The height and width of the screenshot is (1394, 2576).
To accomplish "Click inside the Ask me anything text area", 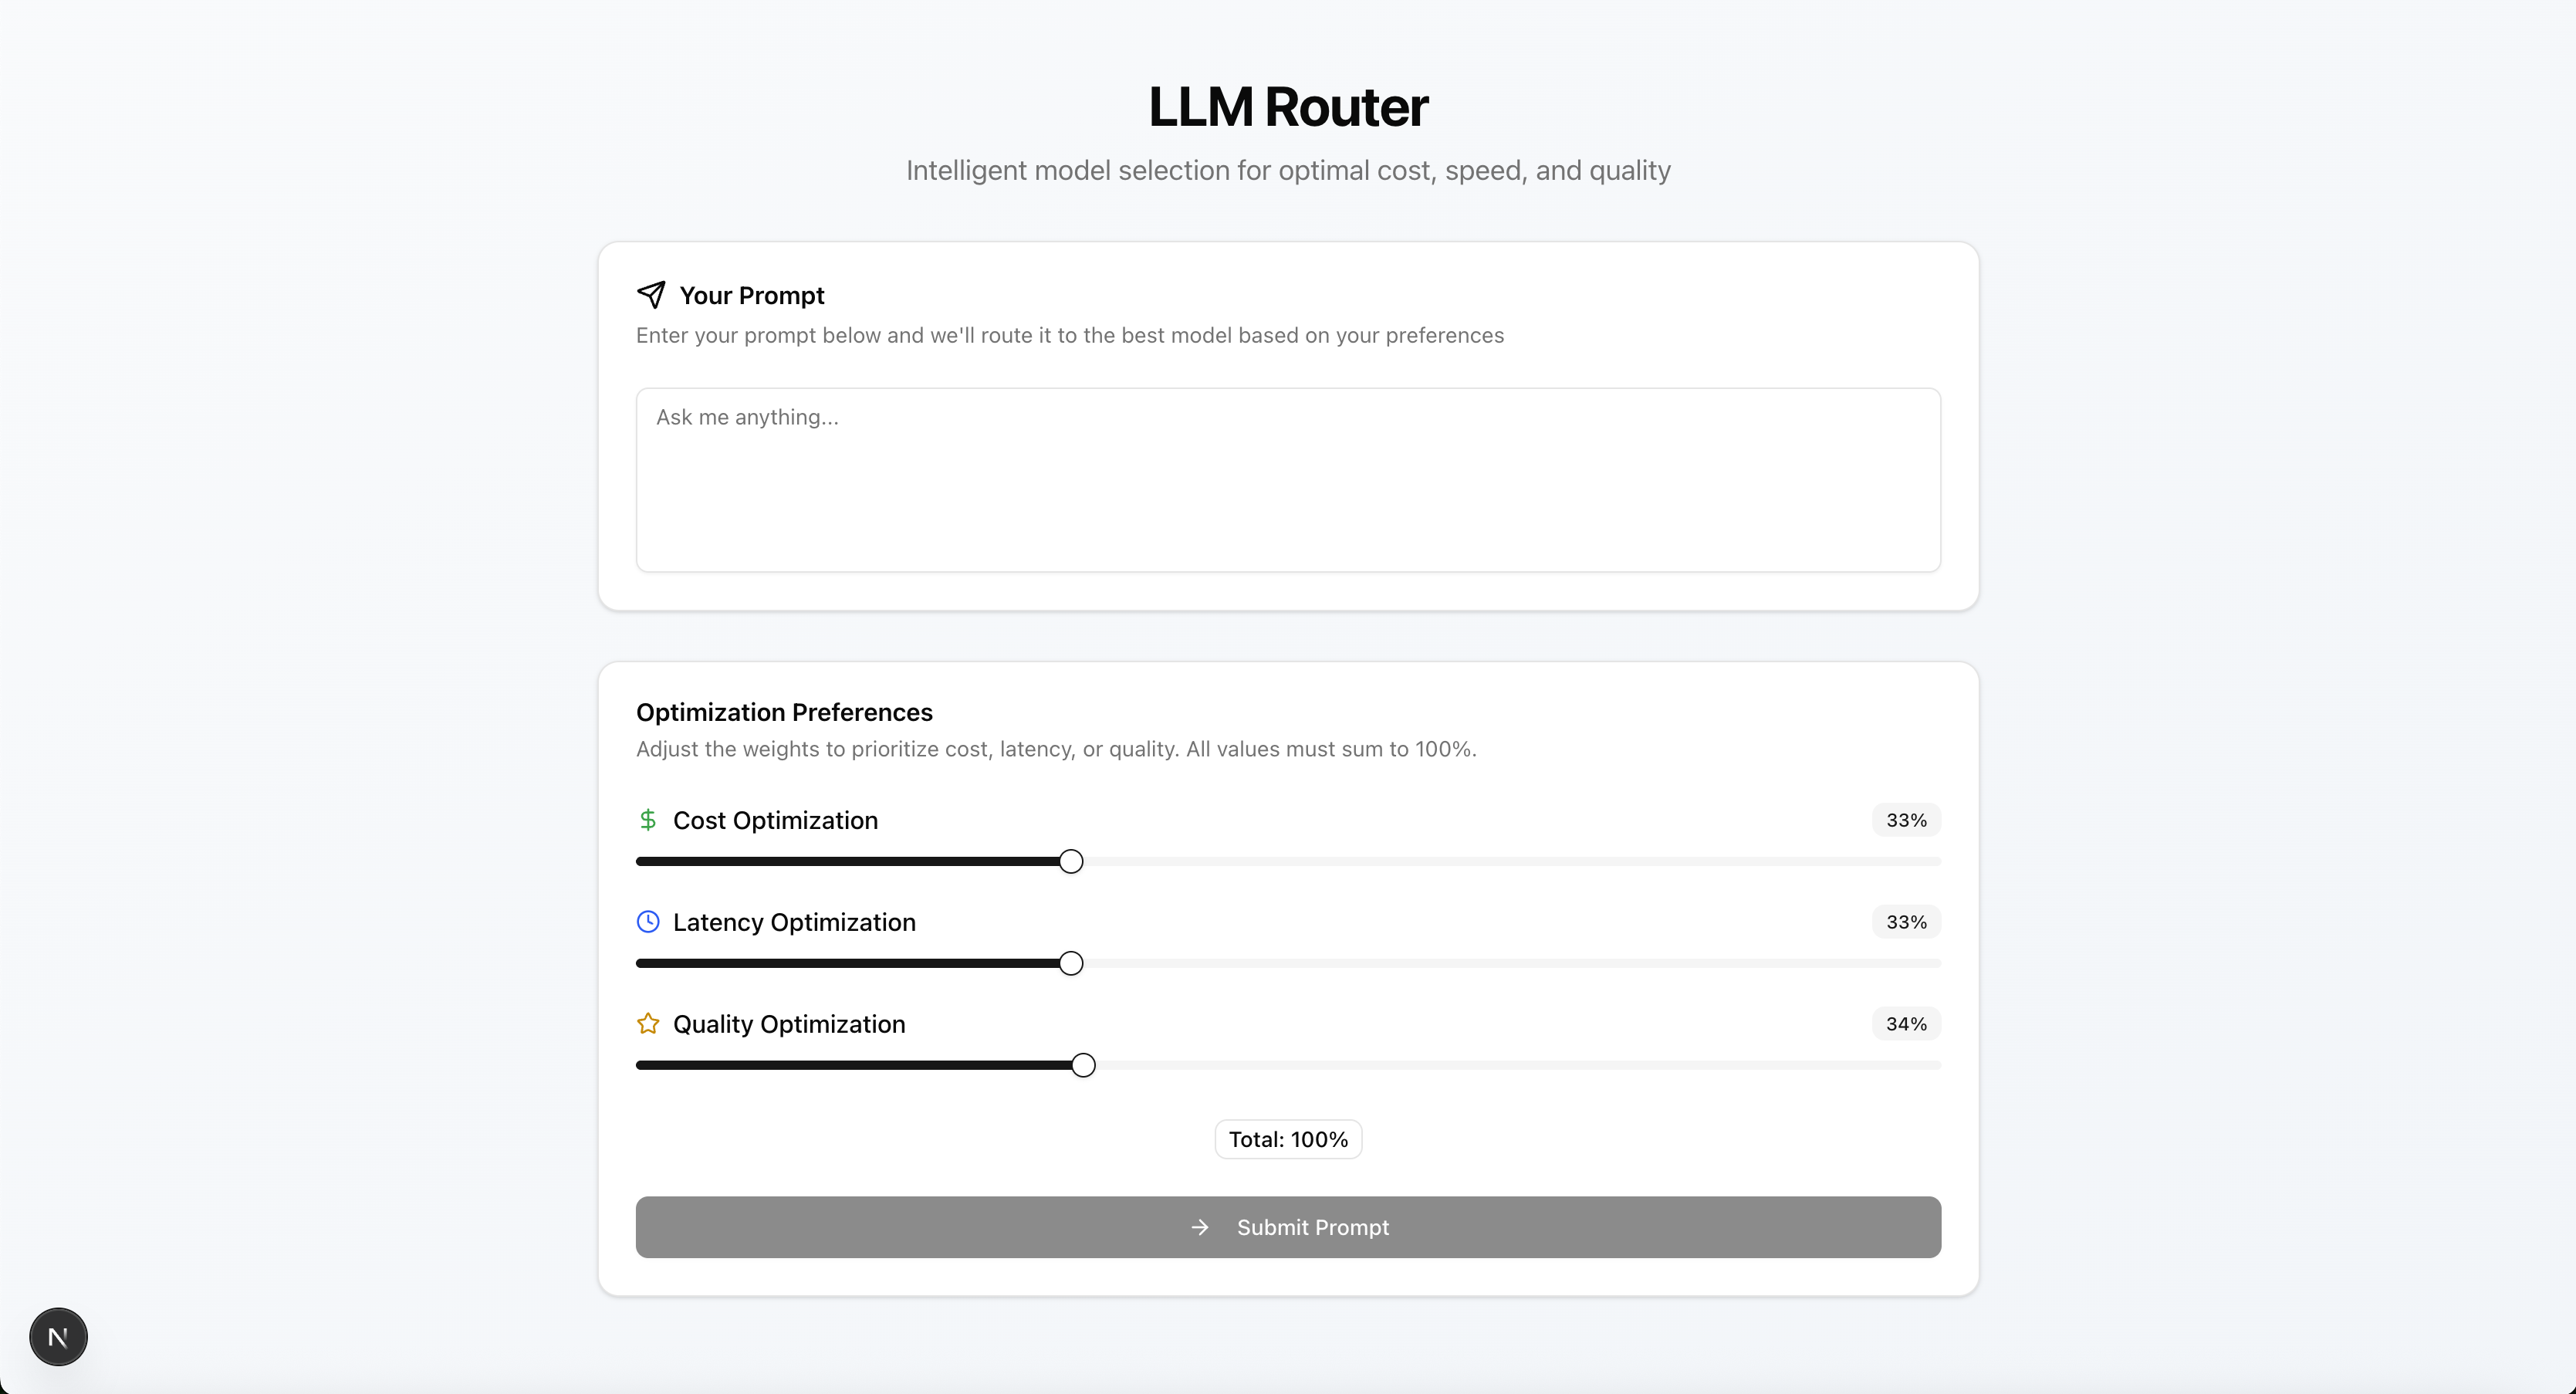I will coord(1287,480).
